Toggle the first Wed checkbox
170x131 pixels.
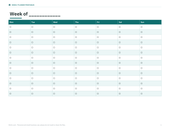pyautogui.click(x=54, y=27)
